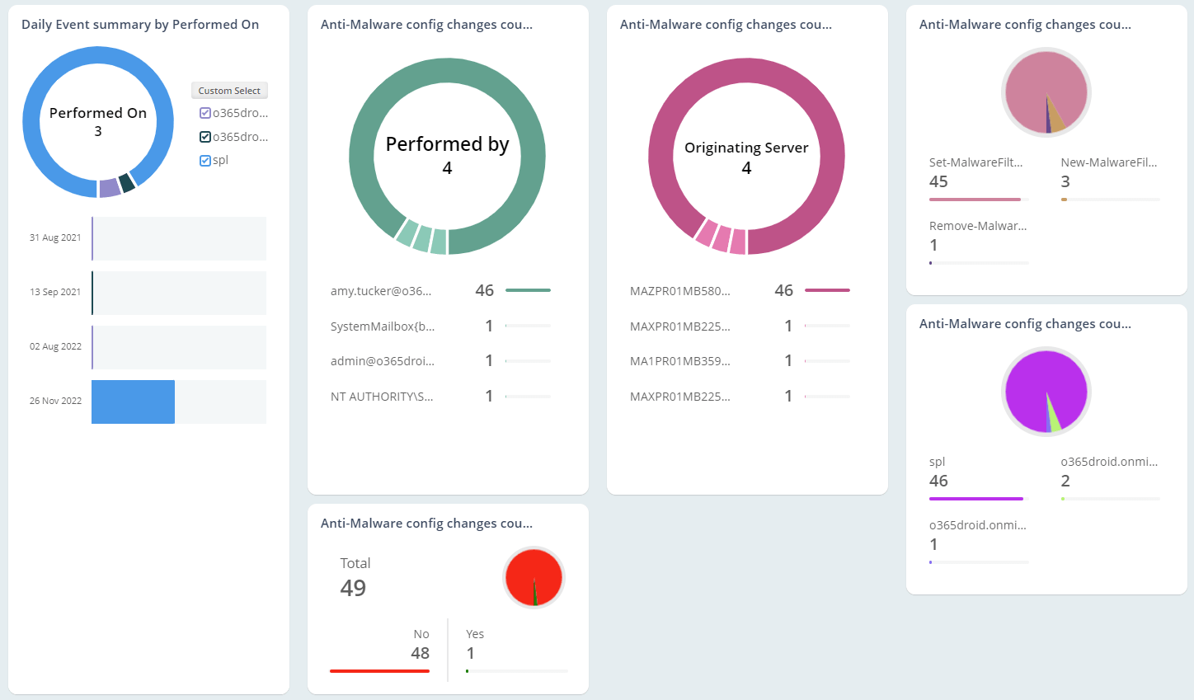This screenshot has width=1194, height=700.
Task: Click the red No count bar
Action: (x=379, y=671)
